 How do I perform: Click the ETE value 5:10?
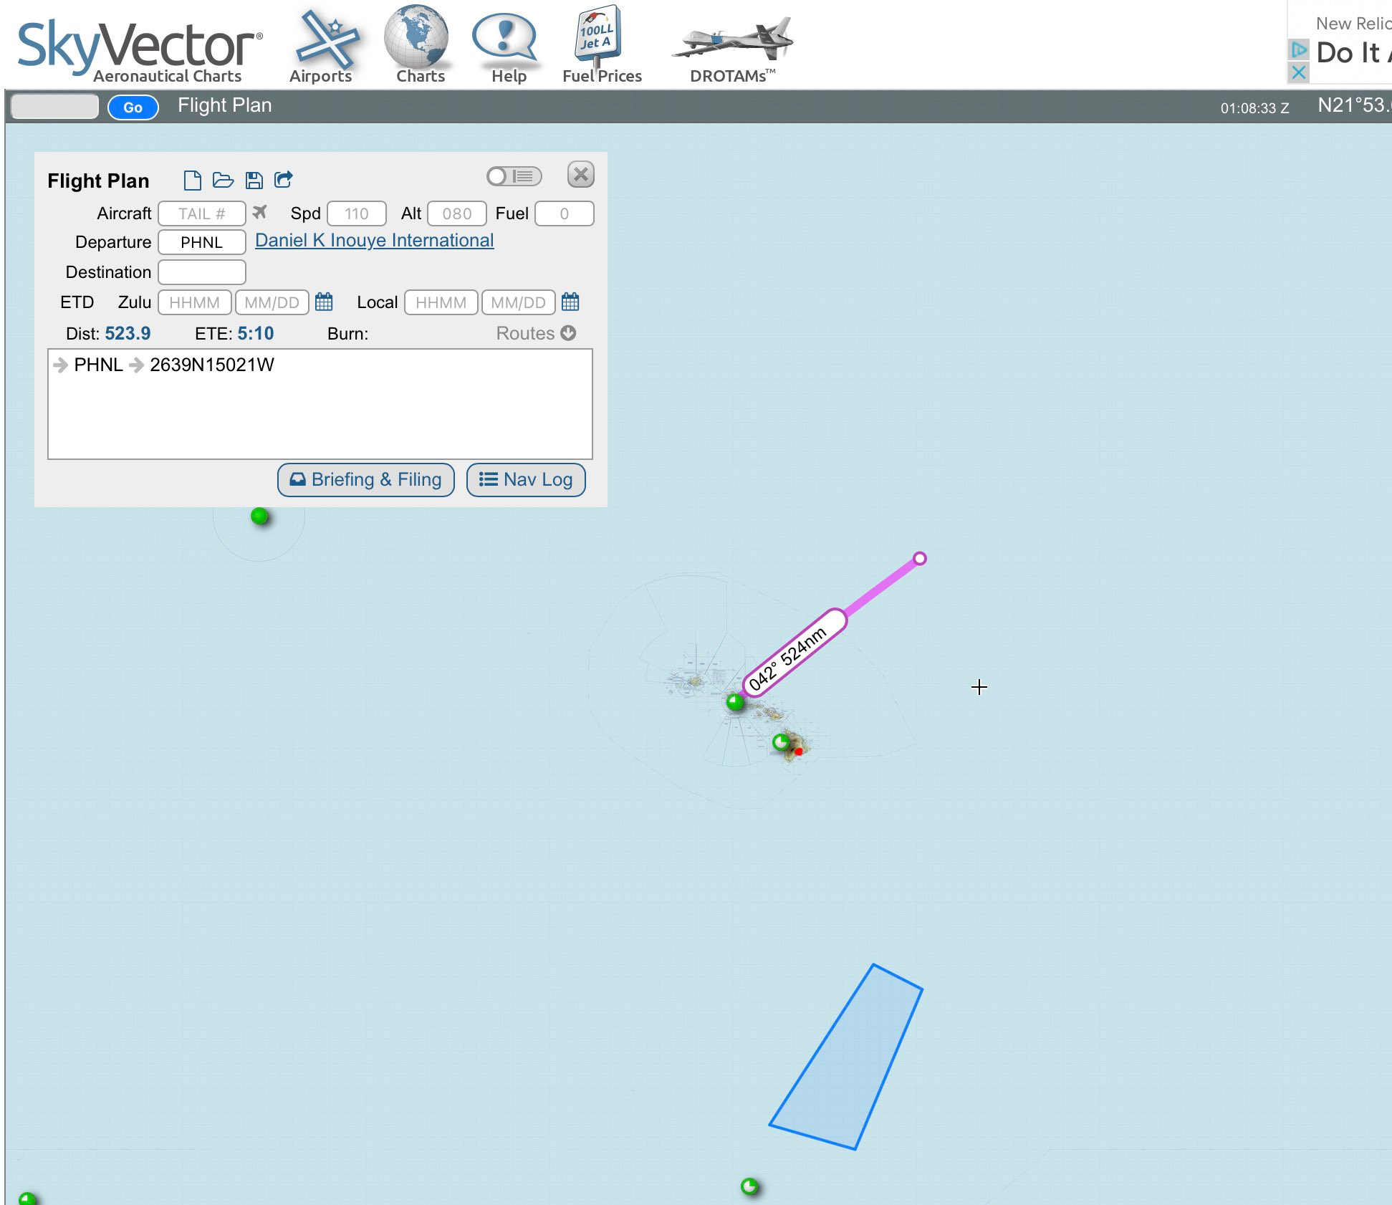click(x=256, y=333)
